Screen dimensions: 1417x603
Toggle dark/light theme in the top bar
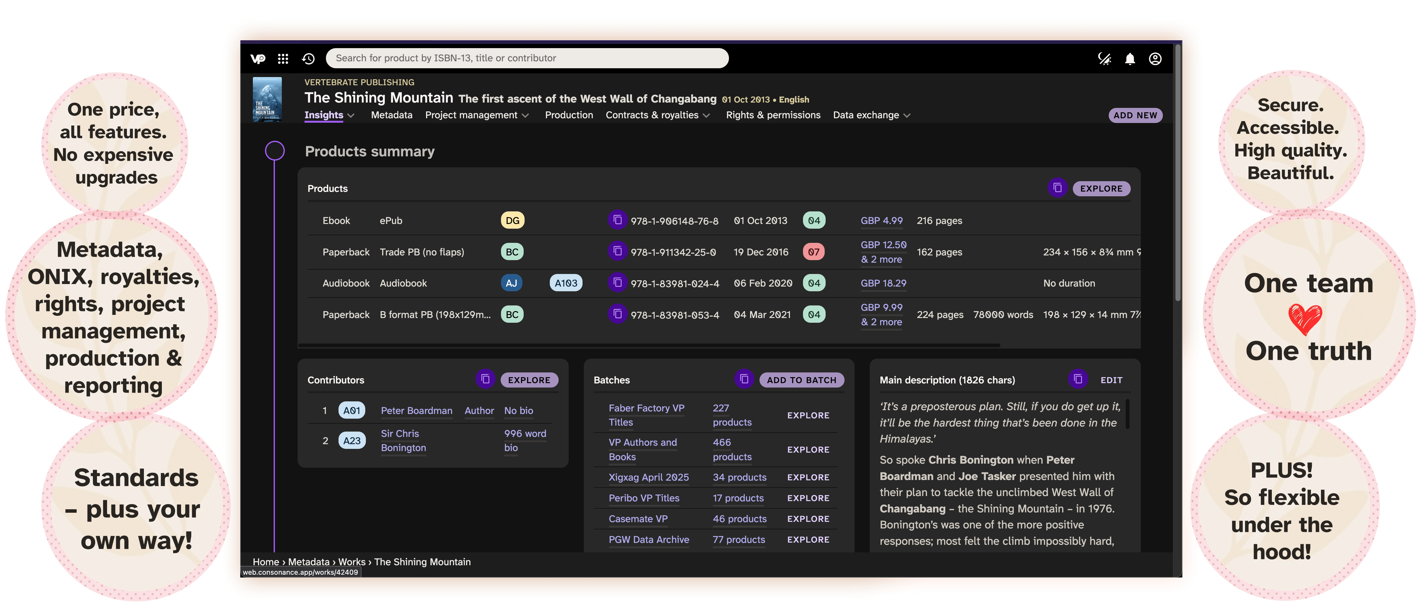pos(1105,59)
